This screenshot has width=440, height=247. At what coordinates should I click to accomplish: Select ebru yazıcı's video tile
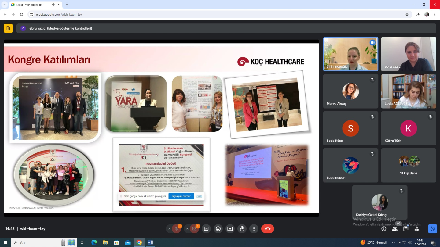409,54
